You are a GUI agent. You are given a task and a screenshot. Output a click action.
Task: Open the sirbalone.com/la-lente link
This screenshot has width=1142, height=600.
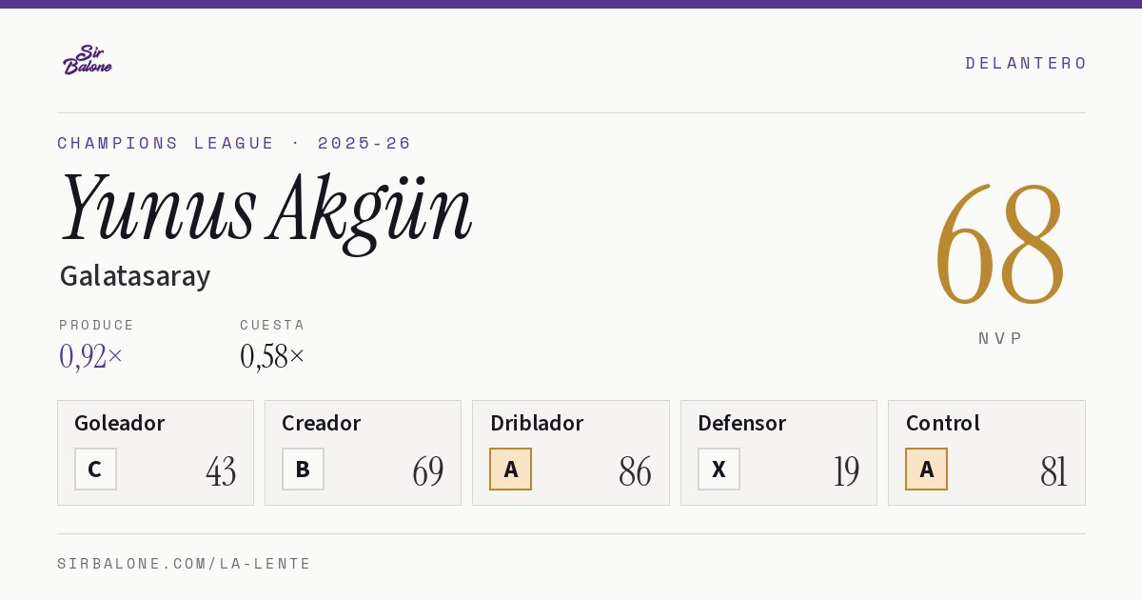185,564
